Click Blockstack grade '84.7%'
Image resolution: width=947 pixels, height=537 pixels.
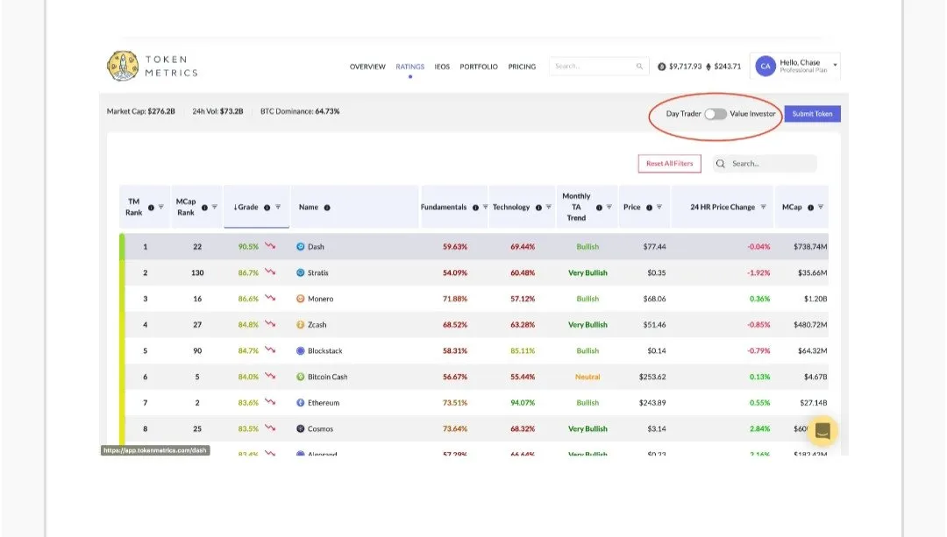(248, 350)
